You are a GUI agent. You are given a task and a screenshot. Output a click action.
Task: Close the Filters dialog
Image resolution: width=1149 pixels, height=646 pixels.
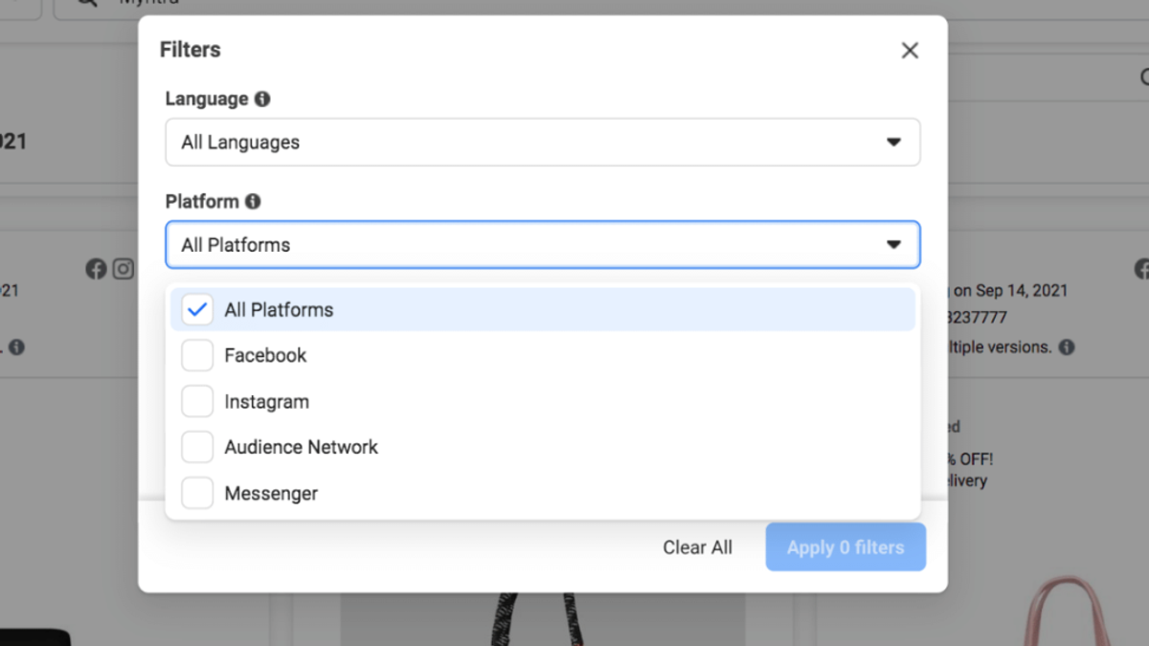tap(909, 50)
